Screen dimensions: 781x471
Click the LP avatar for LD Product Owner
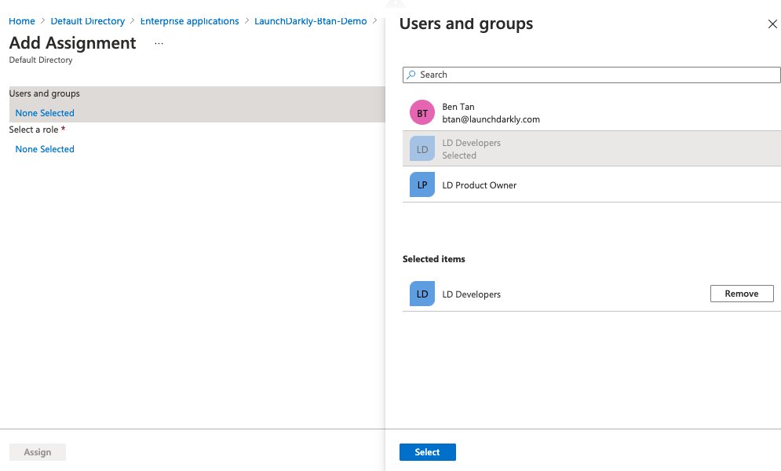[x=422, y=184]
